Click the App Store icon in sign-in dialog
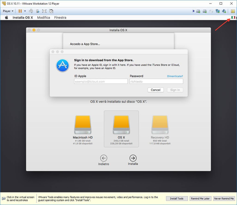The width and height of the screenshot is (237, 205). [62, 65]
